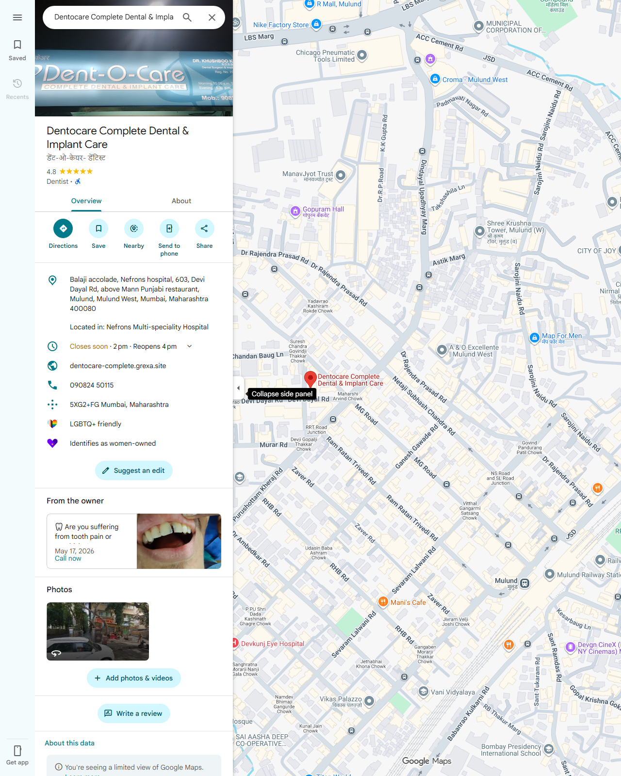Screen dimensions: 621x776
Task: Select Bombay Presidency International School marker
Action: click(549, 749)
